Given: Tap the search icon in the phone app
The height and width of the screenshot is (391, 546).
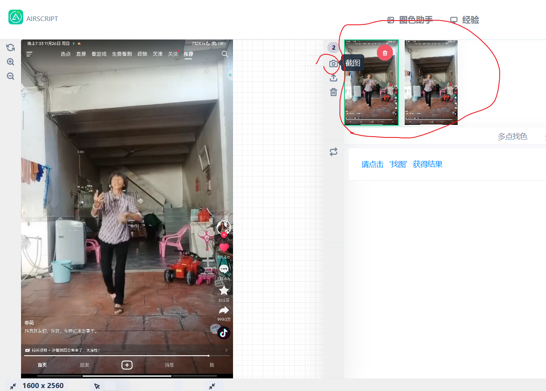Looking at the screenshot, I should pos(225,54).
